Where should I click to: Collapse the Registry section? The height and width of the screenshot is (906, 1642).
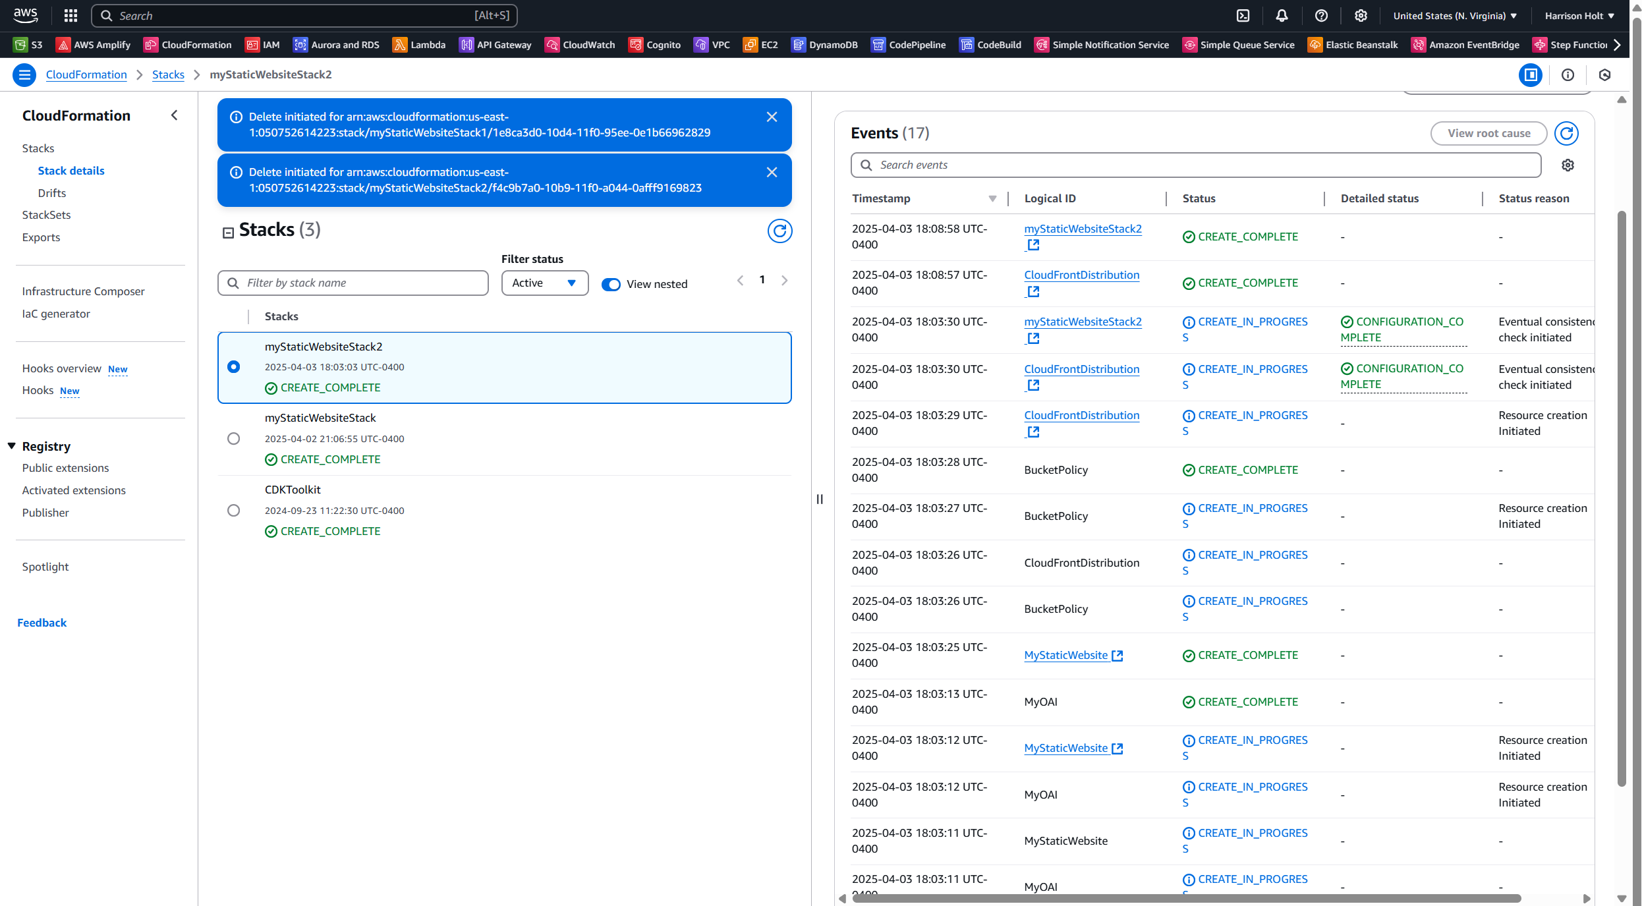pos(12,446)
